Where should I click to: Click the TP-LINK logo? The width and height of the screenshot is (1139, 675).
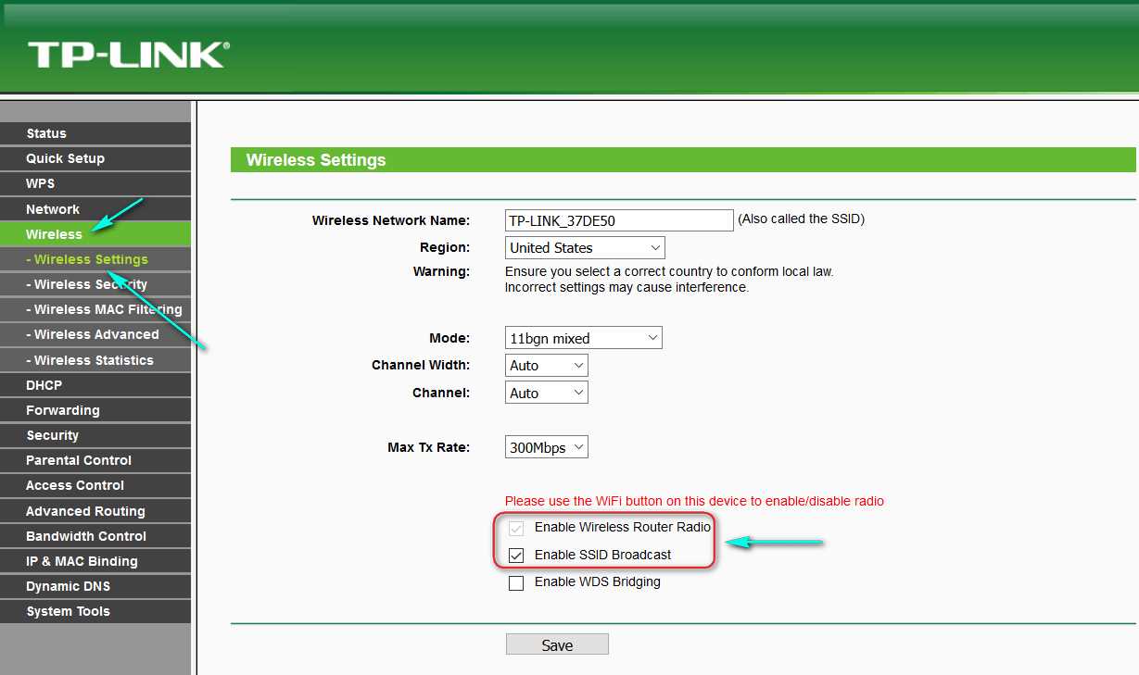coord(129,55)
